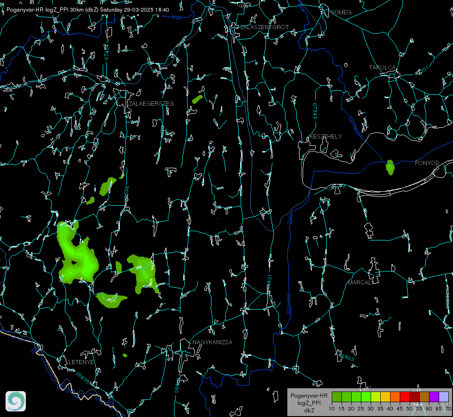Click the road number 06835 label
Screen dimensions: 453x417
tap(83, 378)
